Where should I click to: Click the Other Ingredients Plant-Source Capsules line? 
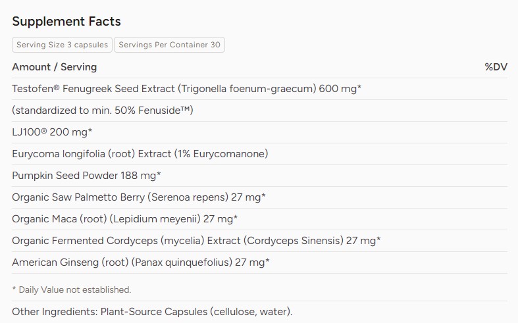pos(152,312)
